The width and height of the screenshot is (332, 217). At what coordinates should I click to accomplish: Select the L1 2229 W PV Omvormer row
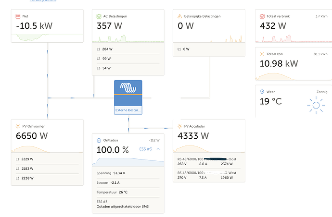tap(47, 159)
